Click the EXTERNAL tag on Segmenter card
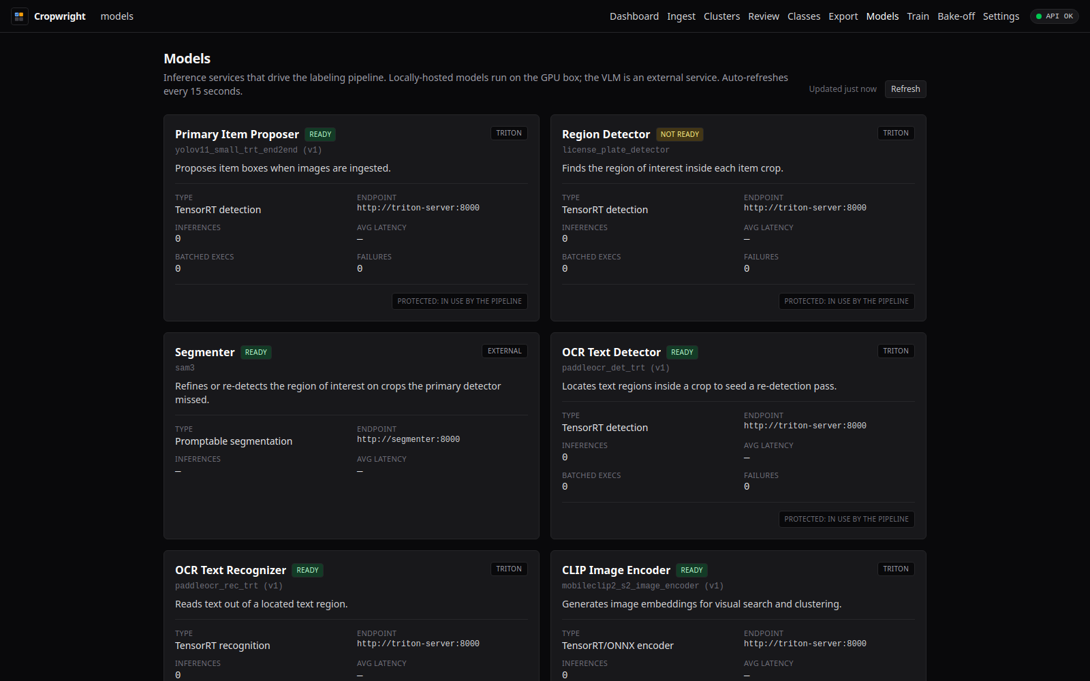The image size is (1090, 681). click(505, 351)
